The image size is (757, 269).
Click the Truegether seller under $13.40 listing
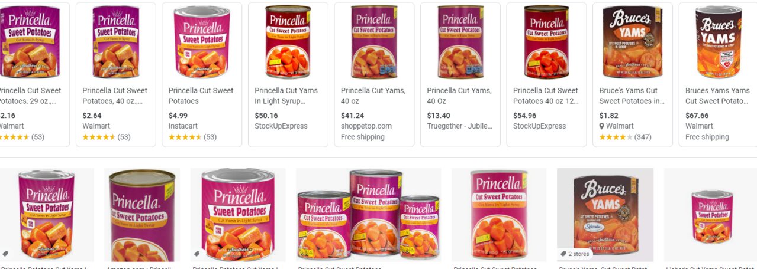click(460, 126)
